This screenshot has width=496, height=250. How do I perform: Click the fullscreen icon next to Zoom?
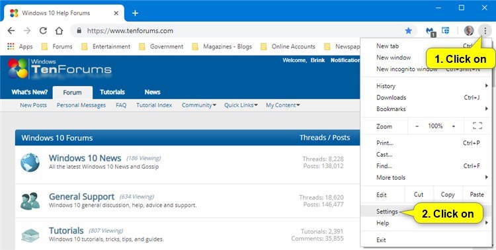tap(477, 126)
